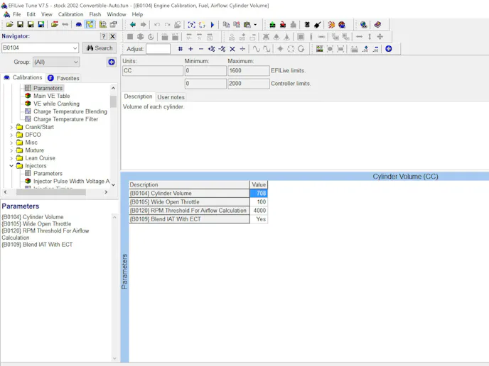This screenshot has width=489, height=366.
Task: Click the blue plus icon beside Group
Action: [x=112, y=62]
